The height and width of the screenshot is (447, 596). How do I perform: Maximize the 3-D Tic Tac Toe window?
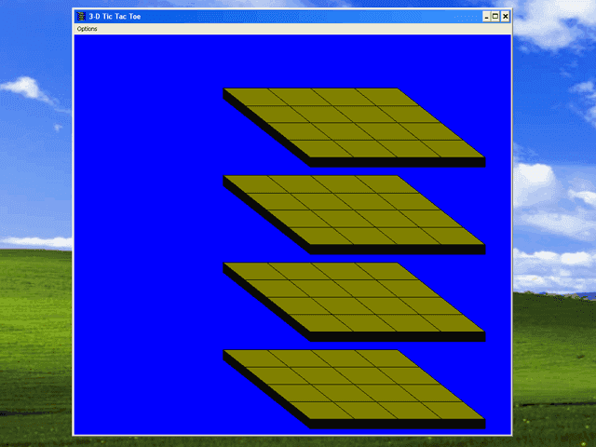tap(495, 17)
